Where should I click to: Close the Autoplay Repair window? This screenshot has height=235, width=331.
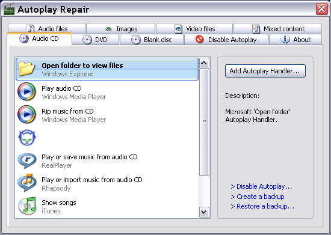pyautogui.click(x=322, y=9)
